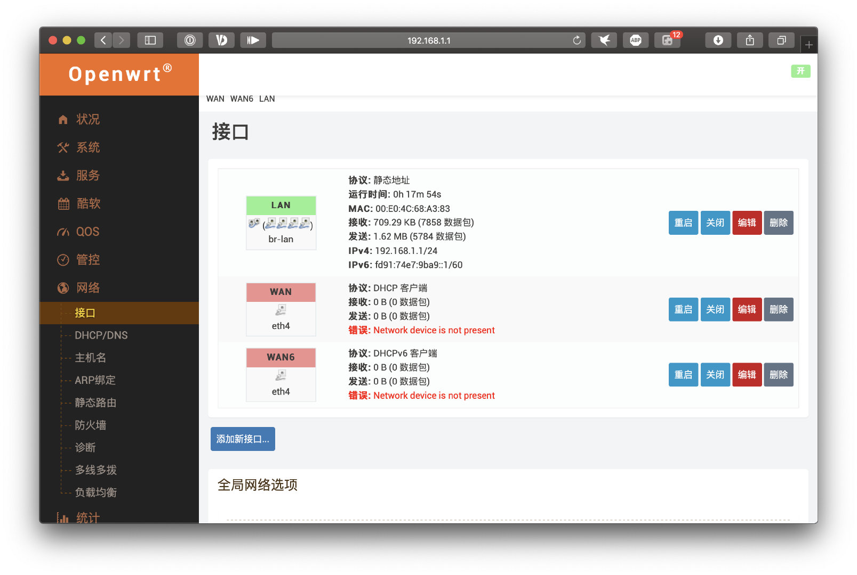The image size is (857, 575).
Task: Click the Safari sidebar toggle icon
Action: pyautogui.click(x=150, y=40)
